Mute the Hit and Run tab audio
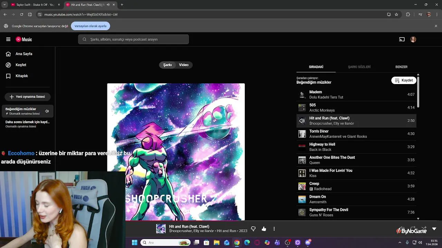The height and width of the screenshot is (248, 442). click(x=108, y=5)
